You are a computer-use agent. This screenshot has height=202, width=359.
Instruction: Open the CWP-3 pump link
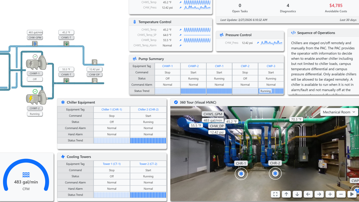point(271,66)
